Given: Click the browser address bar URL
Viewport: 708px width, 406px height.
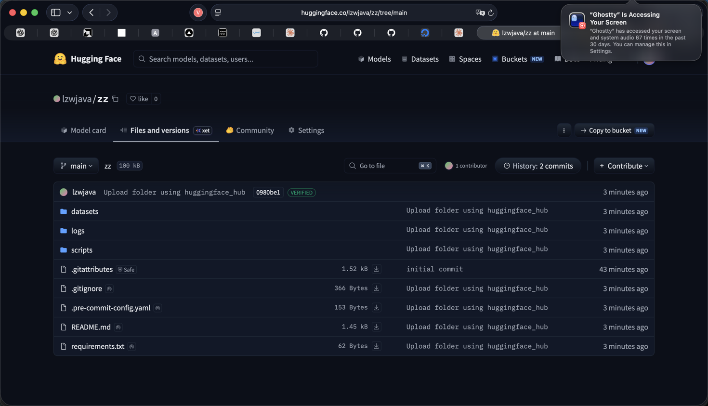Looking at the screenshot, I should [x=354, y=13].
